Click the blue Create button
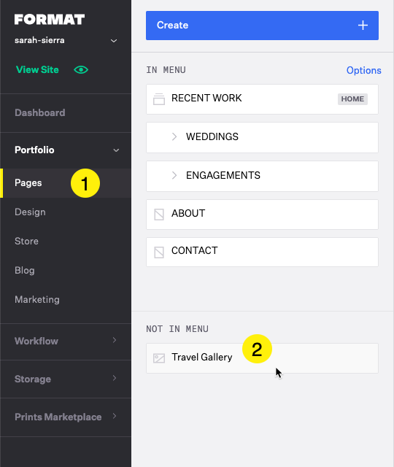Viewport: 394px width, 467px height. click(262, 26)
